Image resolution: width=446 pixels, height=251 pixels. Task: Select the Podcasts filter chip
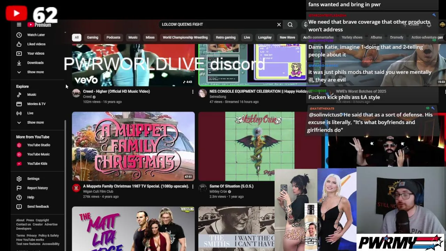tap(113, 37)
